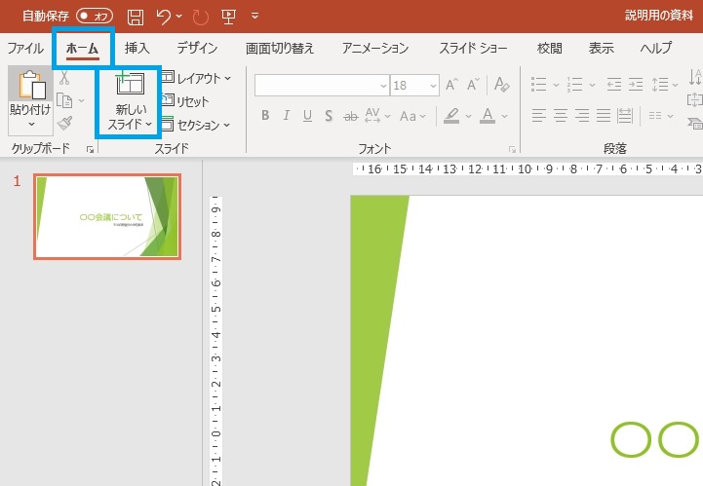Add a new slide via 新しいスライド icon
This screenshot has height=486, width=703.
coord(130,84)
